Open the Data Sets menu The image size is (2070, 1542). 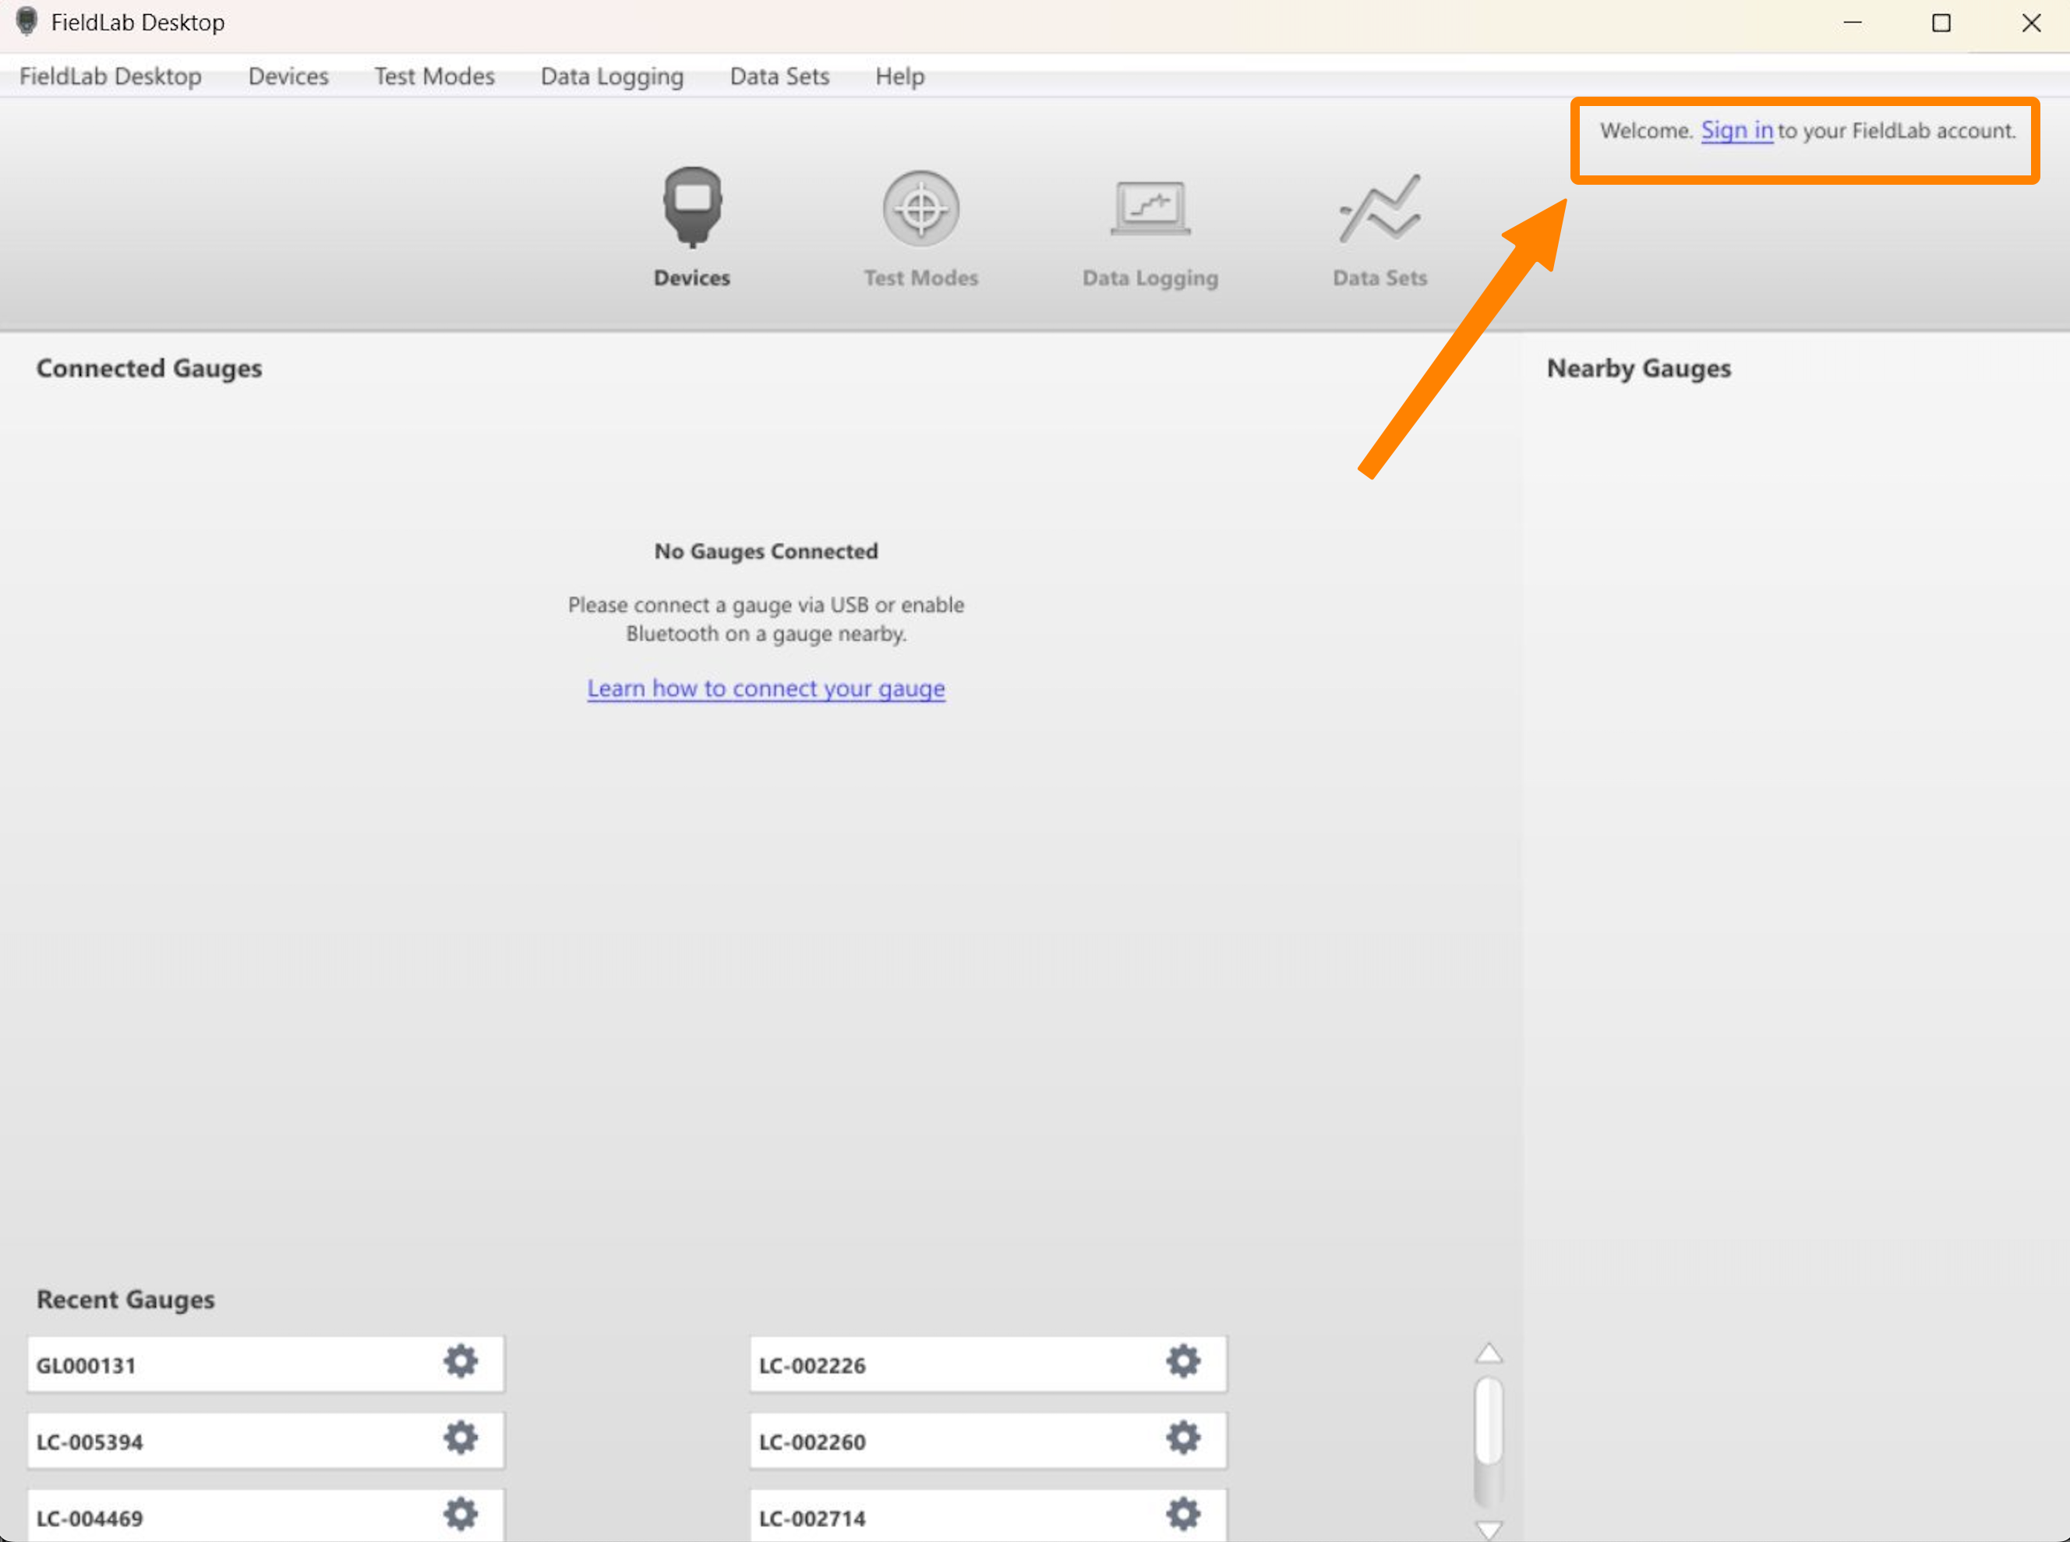click(779, 76)
